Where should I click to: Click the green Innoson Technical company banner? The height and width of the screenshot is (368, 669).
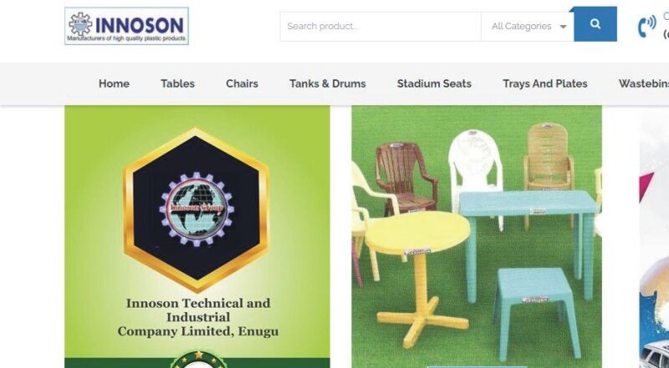[x=197, y=237]
